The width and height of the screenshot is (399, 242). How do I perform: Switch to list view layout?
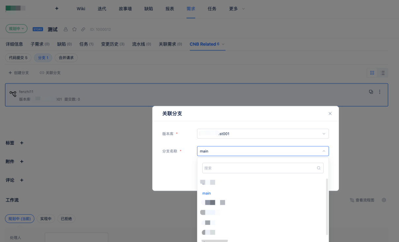(383, 73)
